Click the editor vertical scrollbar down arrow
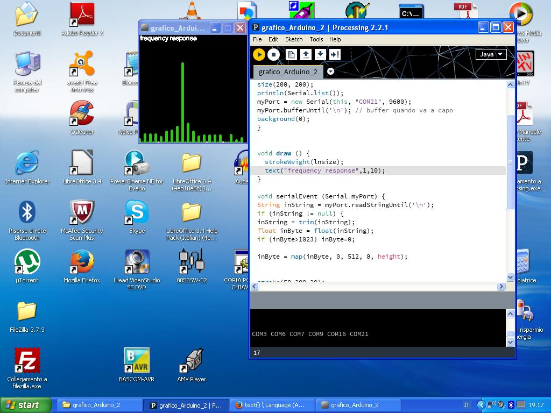 [x=510, y=277]
